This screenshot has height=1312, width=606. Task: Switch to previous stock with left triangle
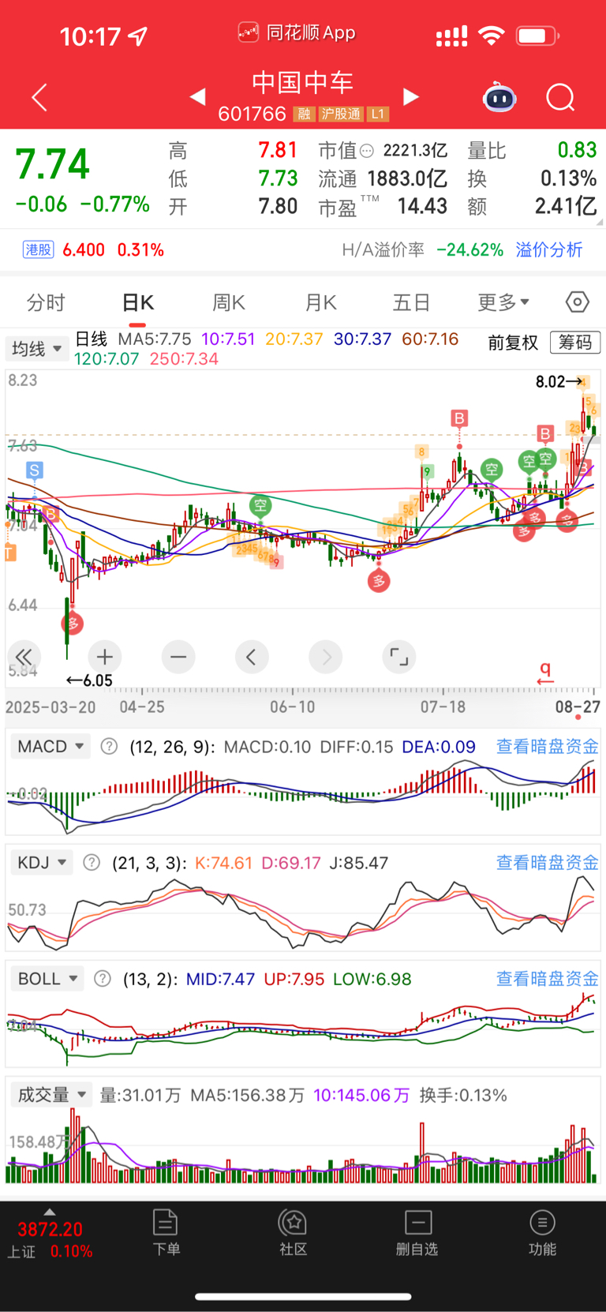coord(198,96)
